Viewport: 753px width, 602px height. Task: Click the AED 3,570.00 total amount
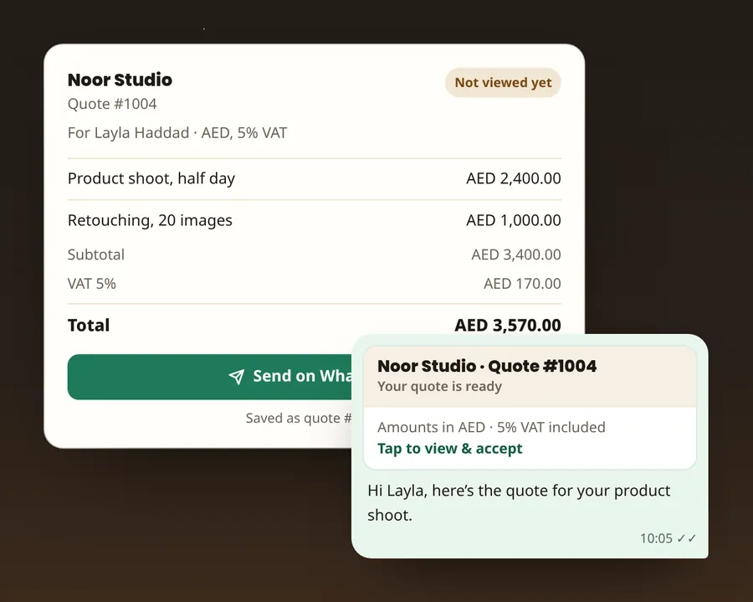tap(508, 325)
